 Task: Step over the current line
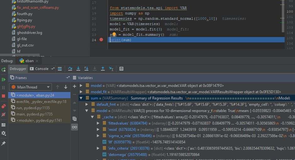pyautogui.click(x=70, y=69)
